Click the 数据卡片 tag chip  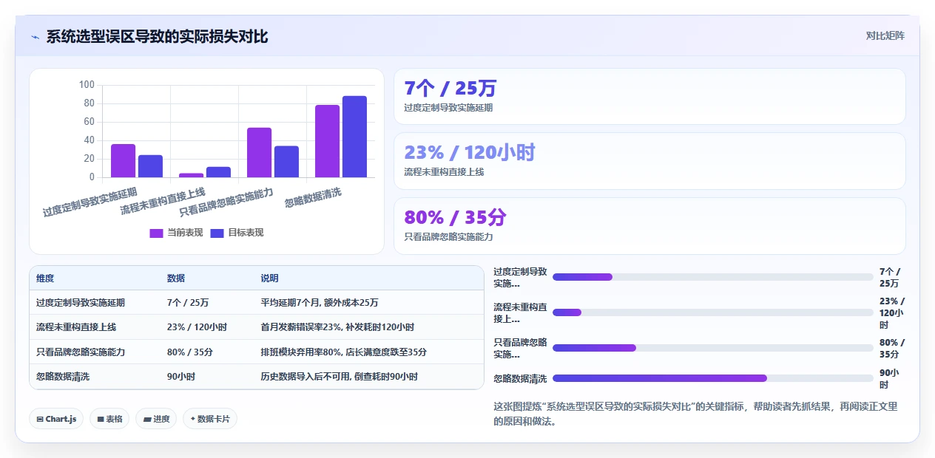210,419
